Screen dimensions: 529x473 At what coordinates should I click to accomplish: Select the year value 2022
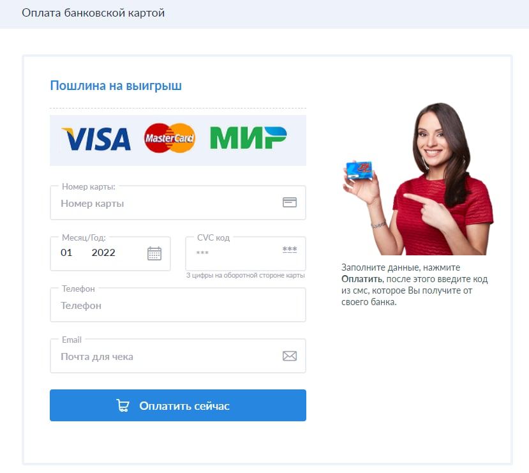[103, 253]
